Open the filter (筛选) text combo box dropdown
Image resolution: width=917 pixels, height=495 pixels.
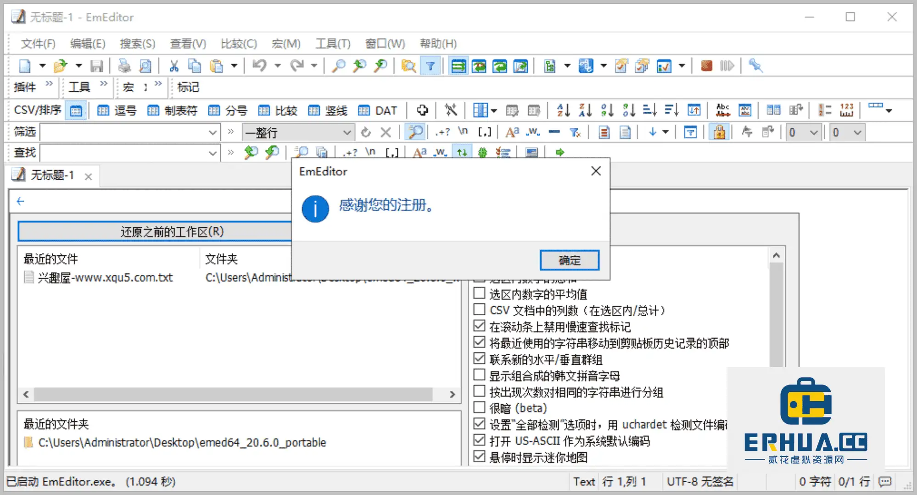point(212,133)
